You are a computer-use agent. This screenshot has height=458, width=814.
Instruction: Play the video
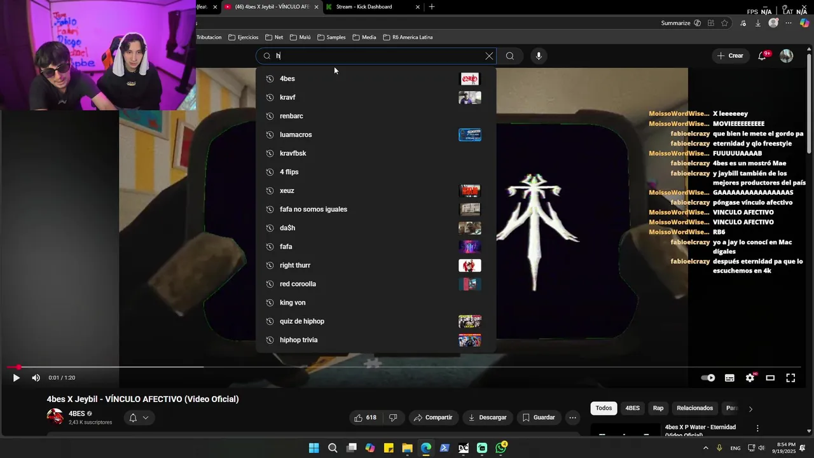(x=16, y=378)
